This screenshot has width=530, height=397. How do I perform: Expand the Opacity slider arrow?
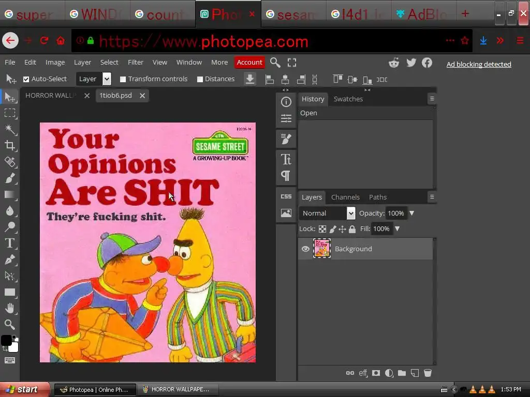[x=411, y=213]
